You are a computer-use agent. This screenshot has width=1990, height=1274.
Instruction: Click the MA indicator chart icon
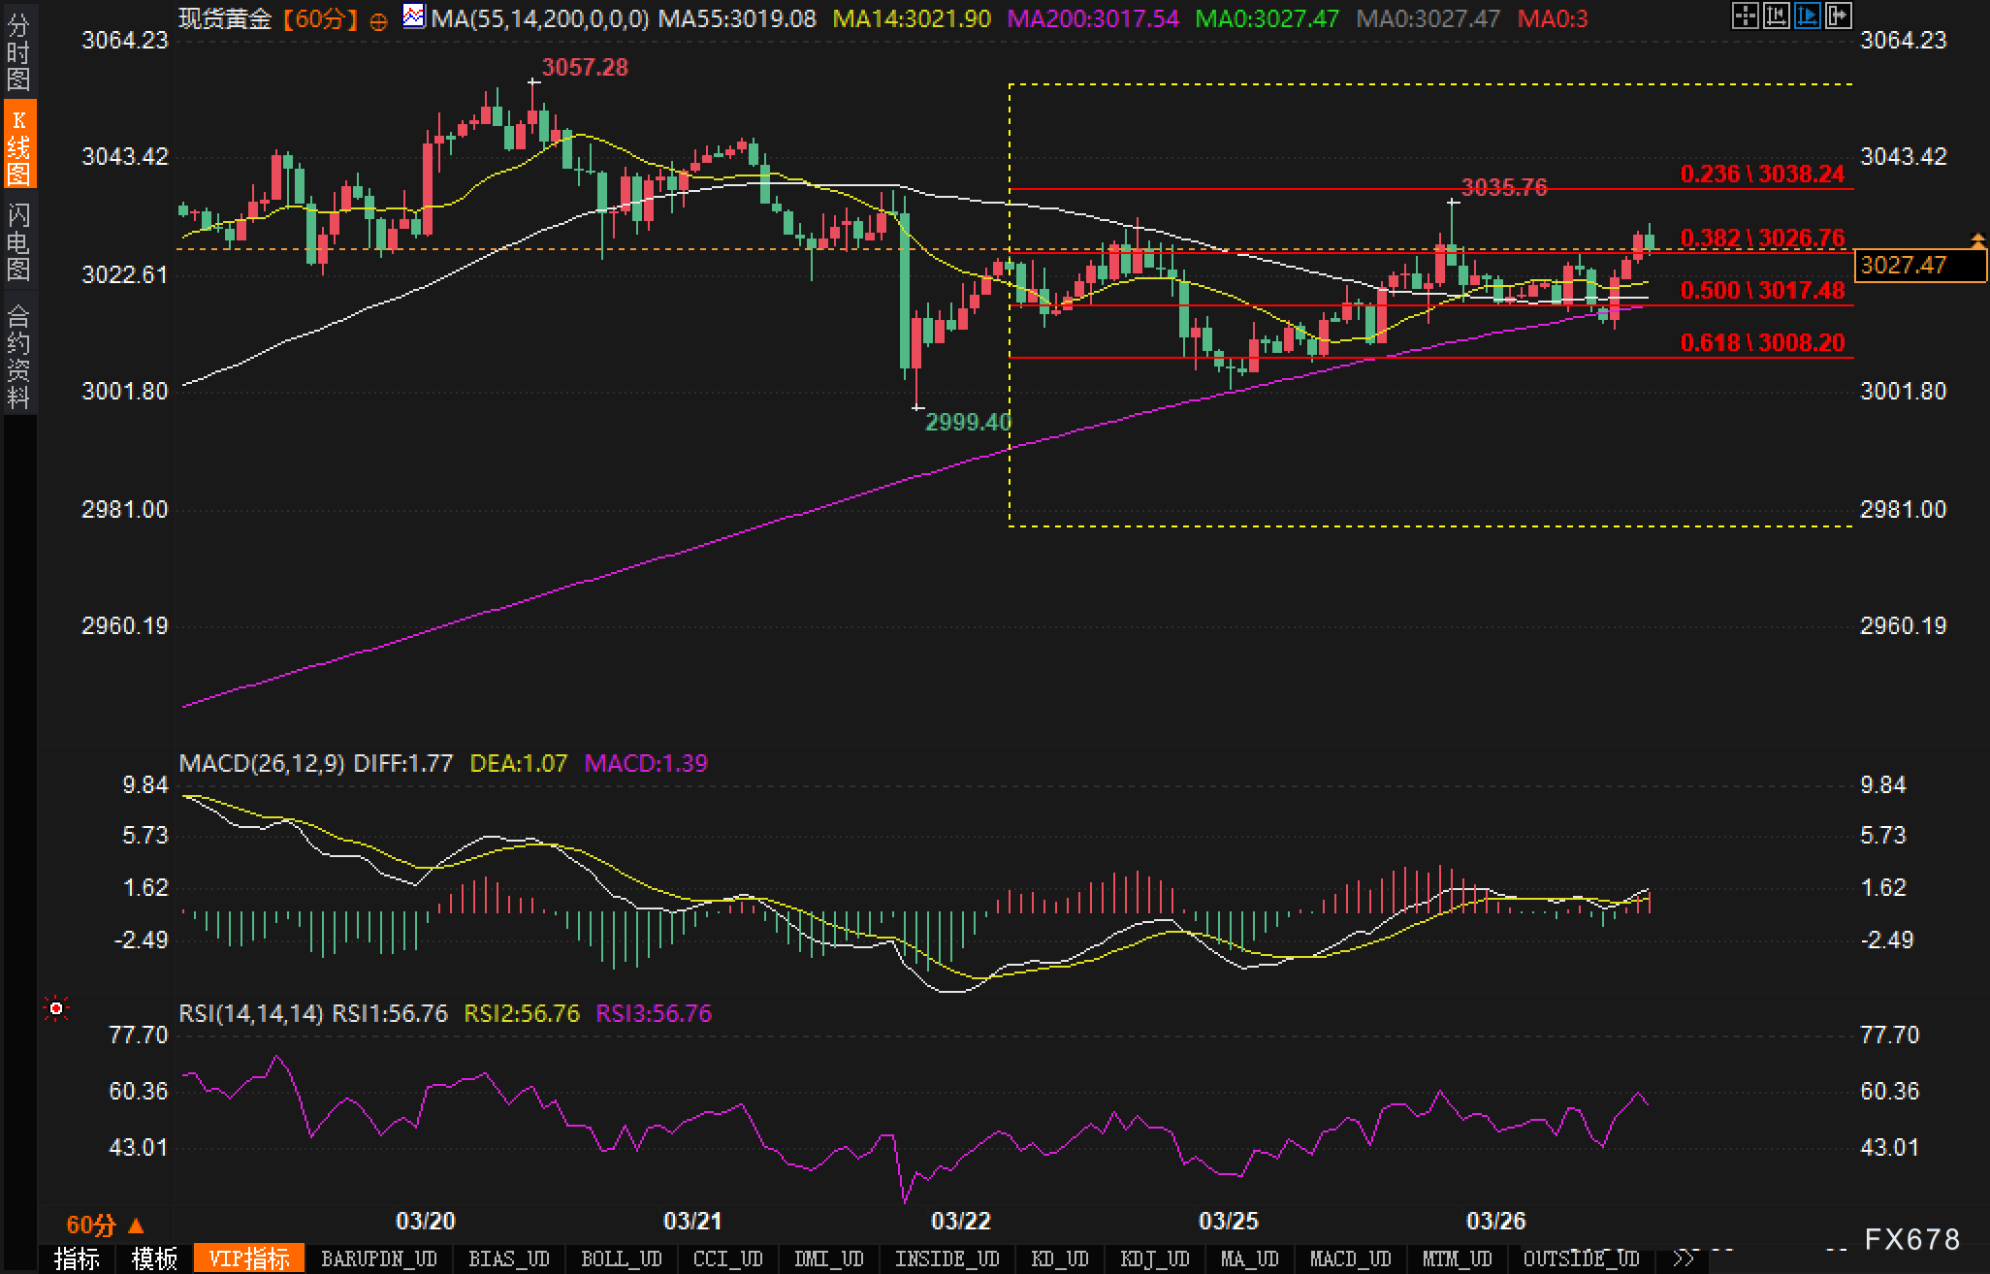point(414,16)
